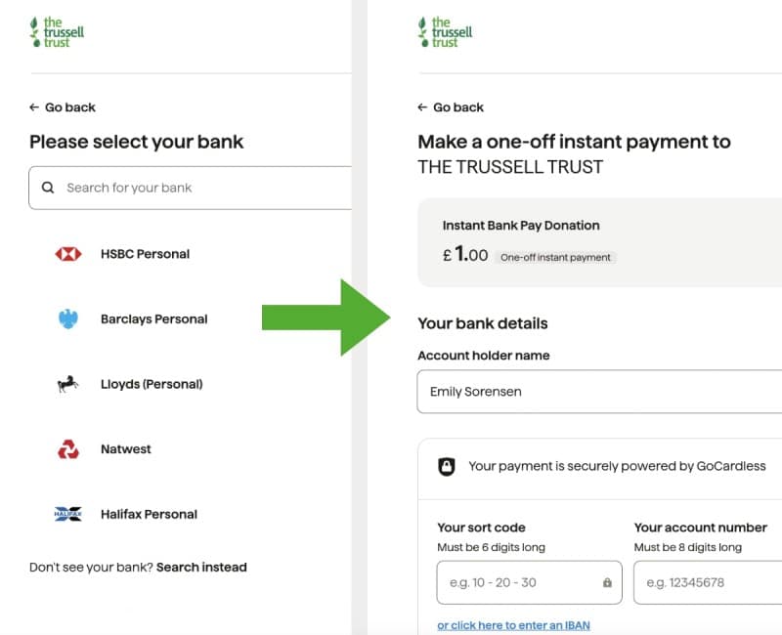
Task: Click the Trussell Trust logo on left panel
Action: click(55, 30)
